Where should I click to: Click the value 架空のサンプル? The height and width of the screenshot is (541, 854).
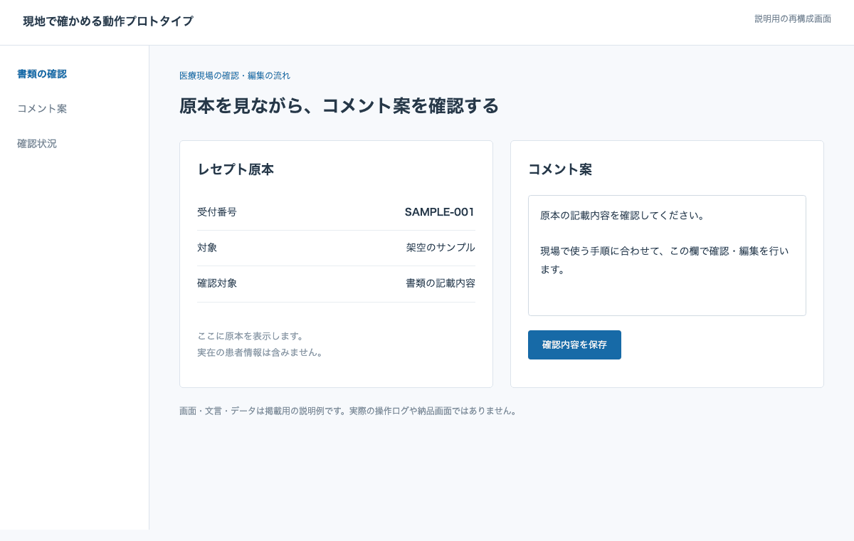pyautogui.click(x=441, y=248)
